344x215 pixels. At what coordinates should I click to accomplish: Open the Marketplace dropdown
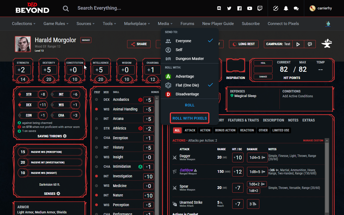tap(137, 24)
